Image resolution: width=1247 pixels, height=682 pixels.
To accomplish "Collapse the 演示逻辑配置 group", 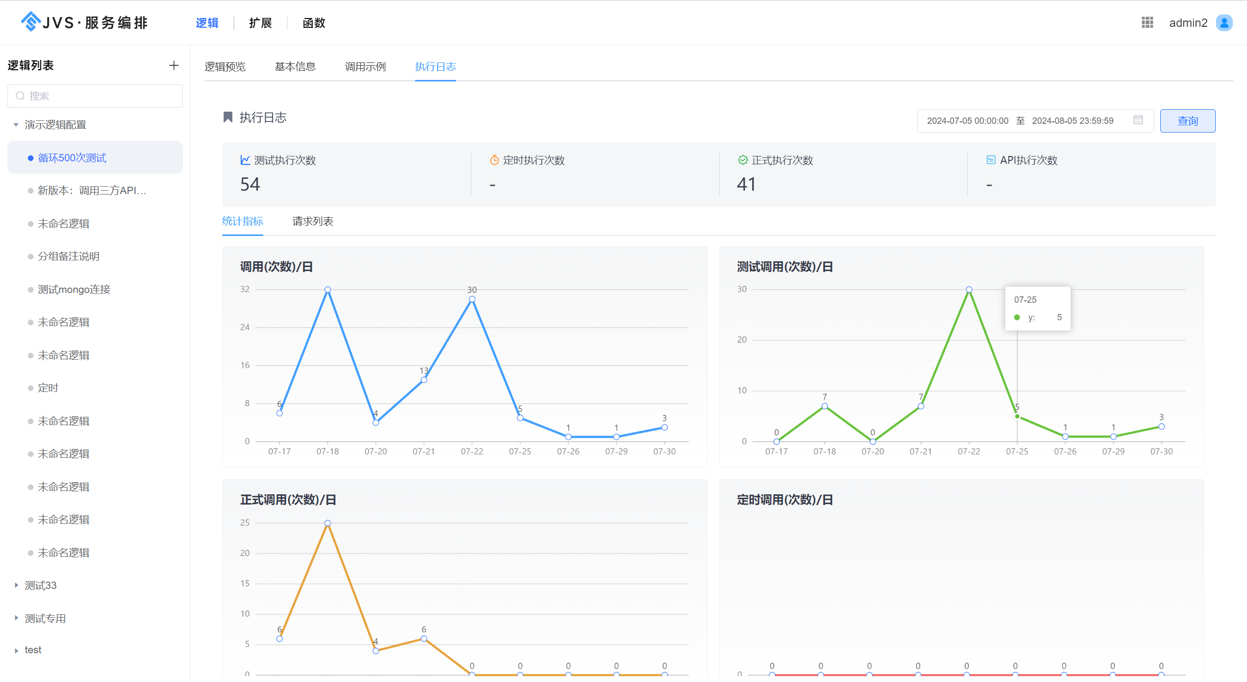I will tap(16, 125).
